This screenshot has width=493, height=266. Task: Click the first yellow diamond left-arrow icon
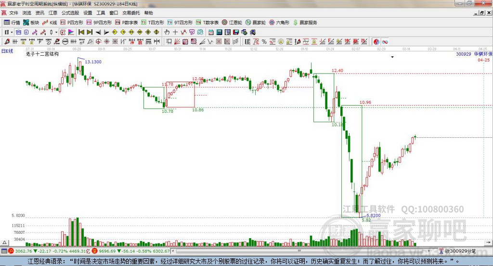pos(115,32)
